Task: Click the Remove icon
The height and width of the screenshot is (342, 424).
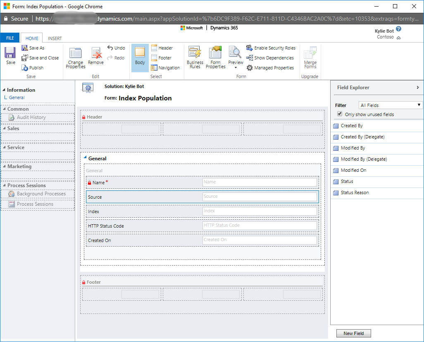Action: [96, 54]
